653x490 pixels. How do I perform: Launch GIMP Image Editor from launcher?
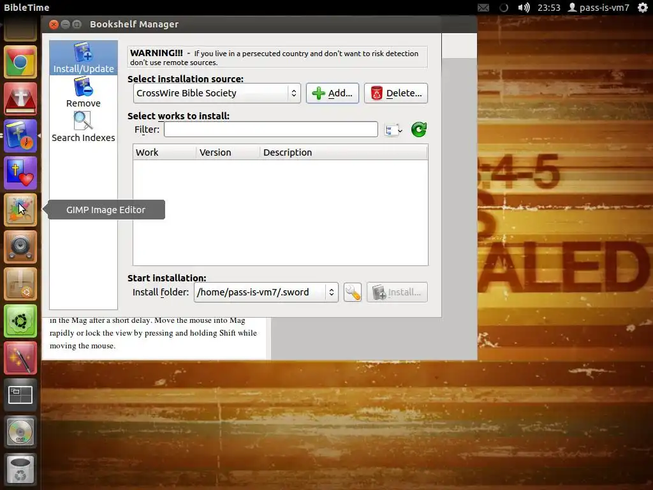click(x=20, y=210)
